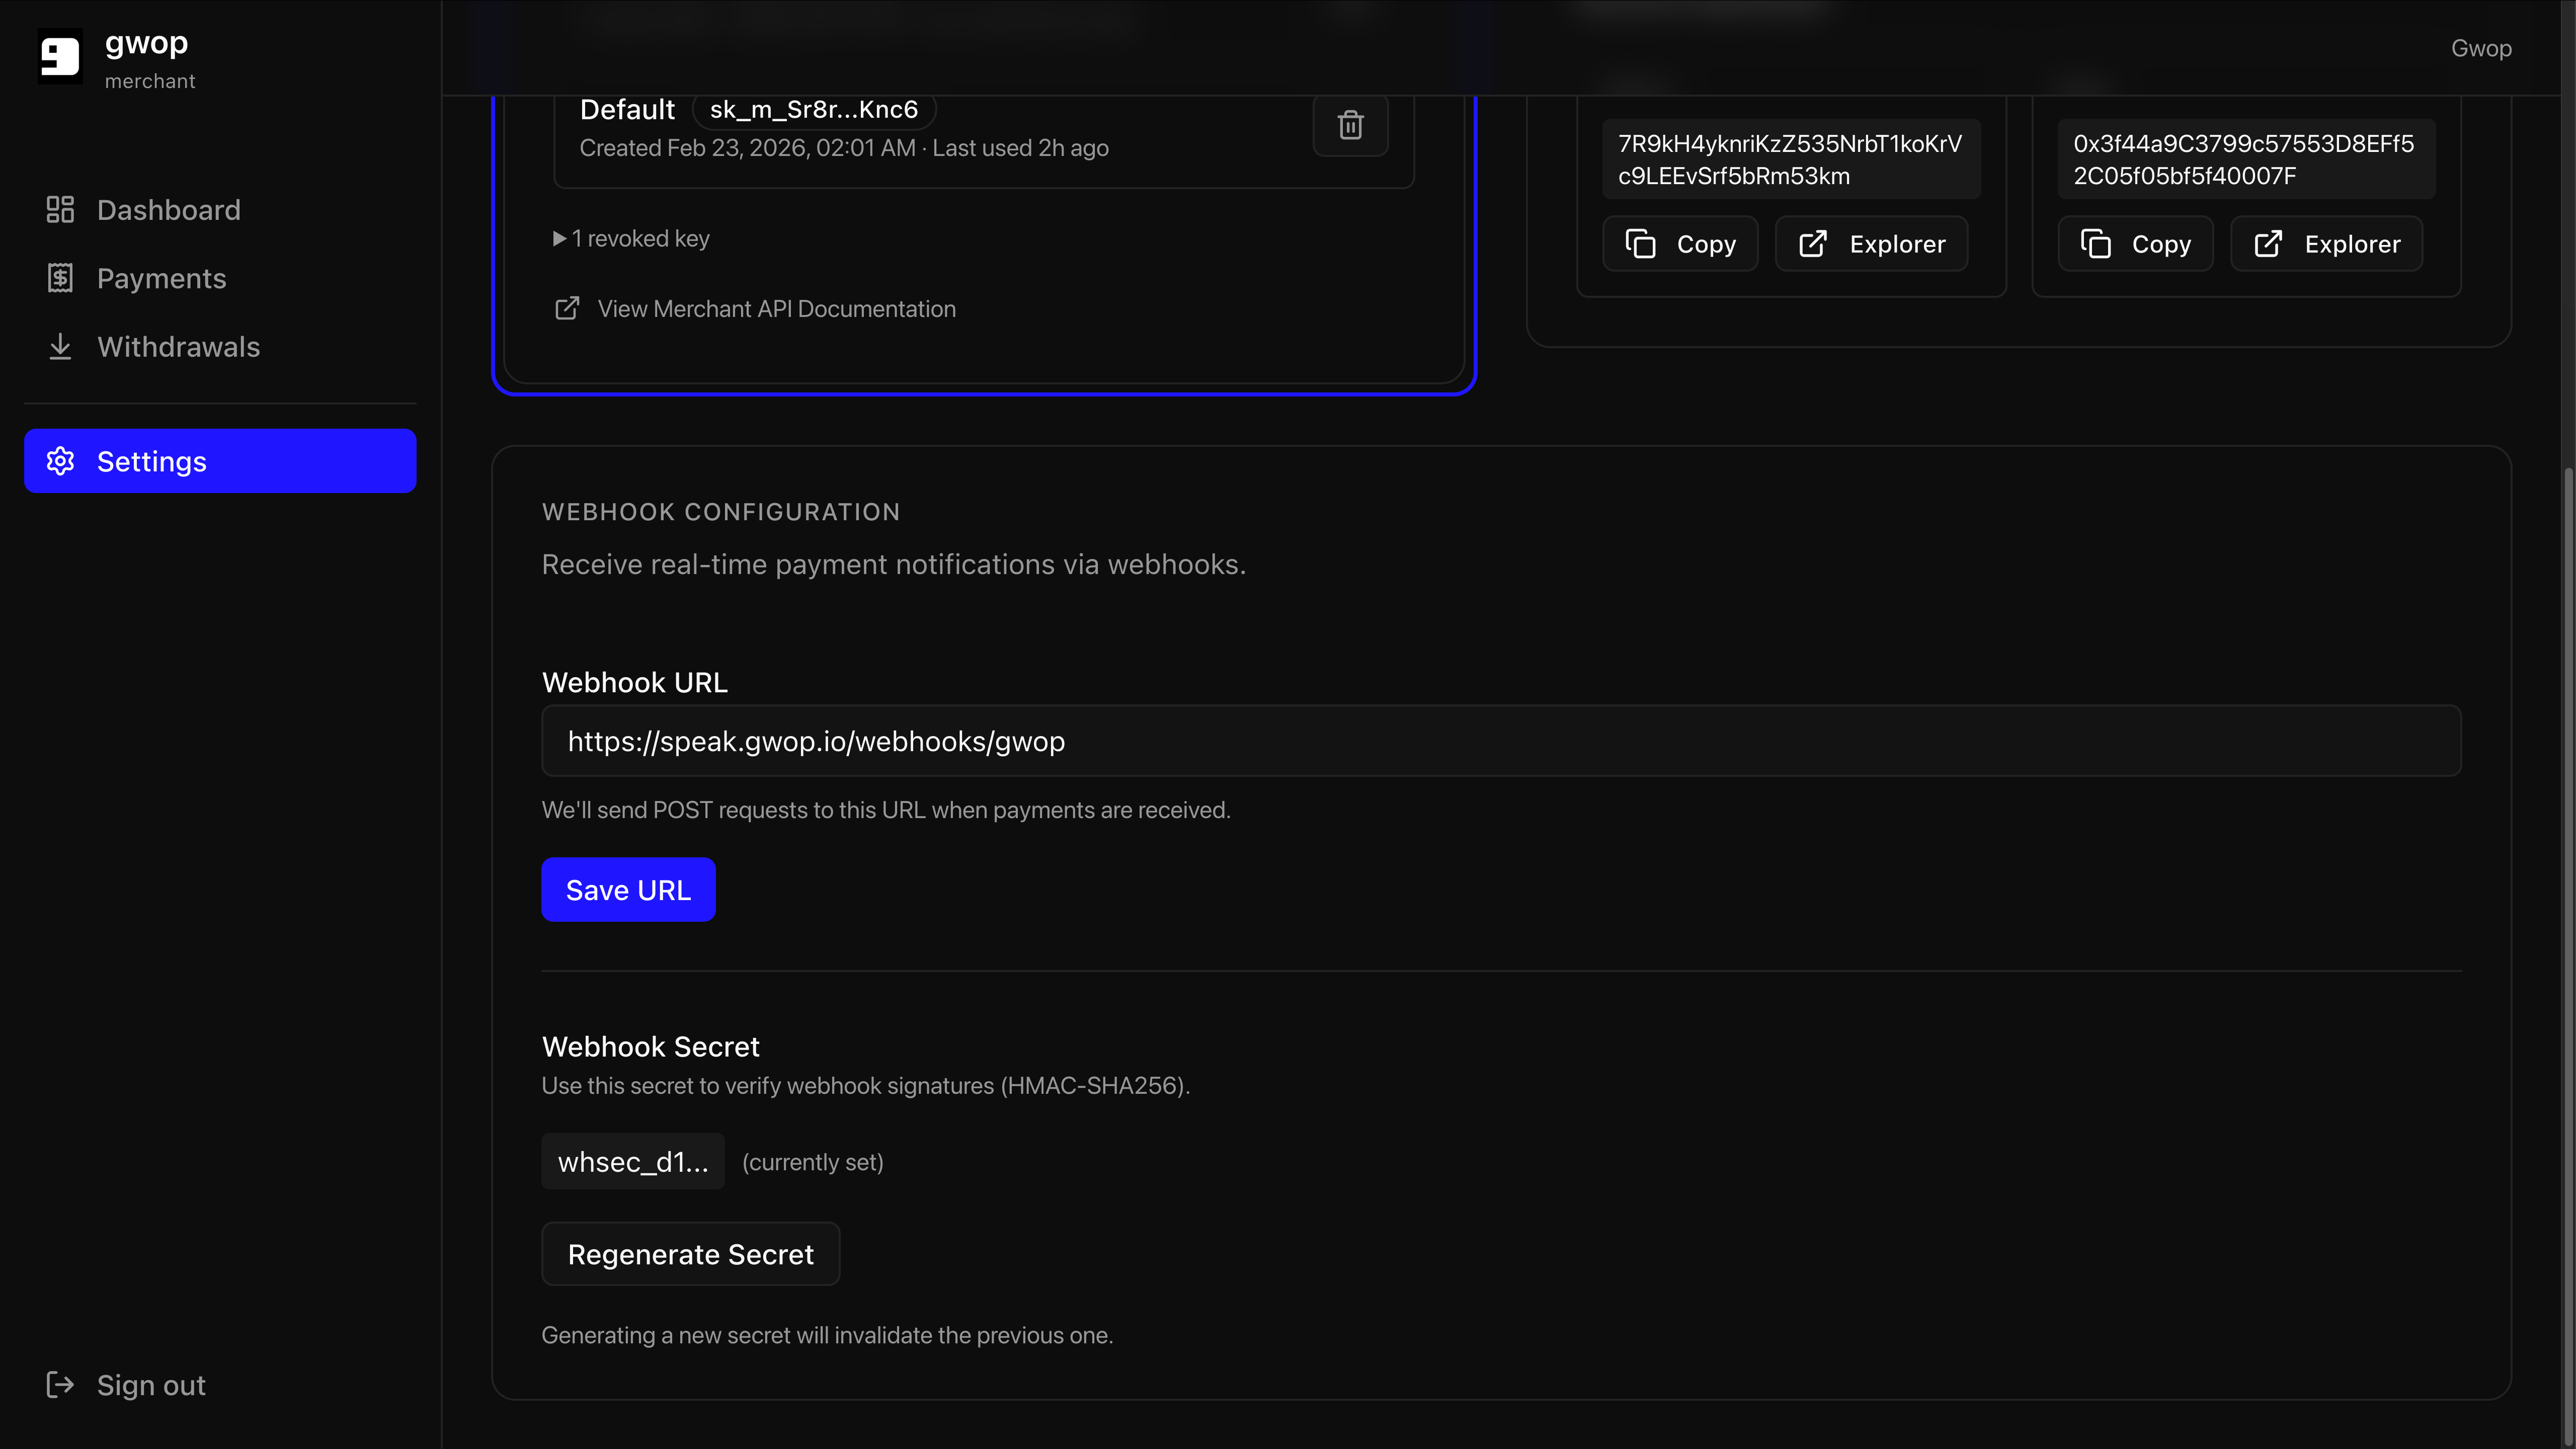Click the Dashboard grid icon in the sidebar
Image resolution: width=2576 pixels, height=1449 pixels.
click(x=60, y=210)
